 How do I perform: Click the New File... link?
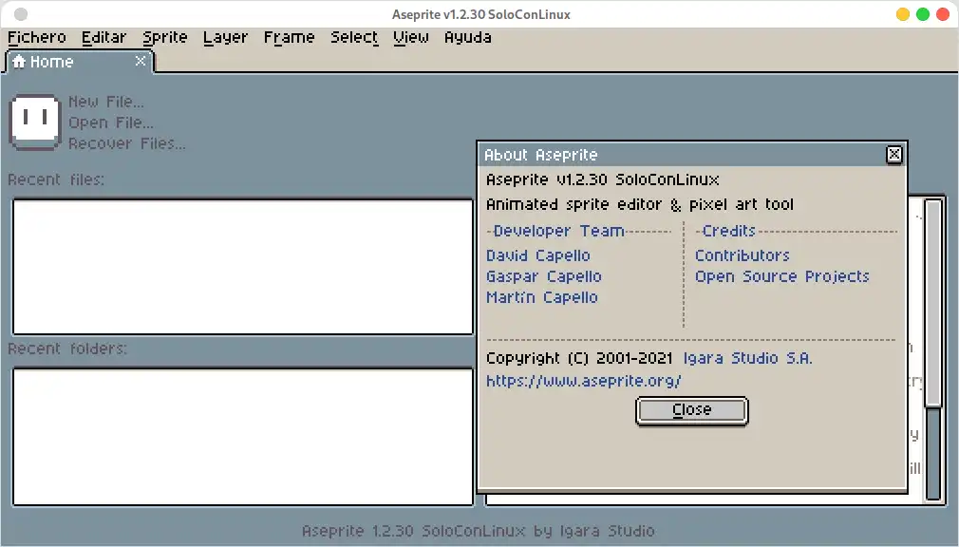106,102
